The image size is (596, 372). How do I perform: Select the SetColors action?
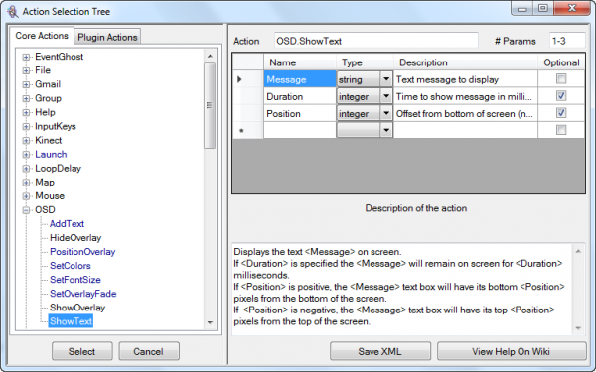coord(71,266)
